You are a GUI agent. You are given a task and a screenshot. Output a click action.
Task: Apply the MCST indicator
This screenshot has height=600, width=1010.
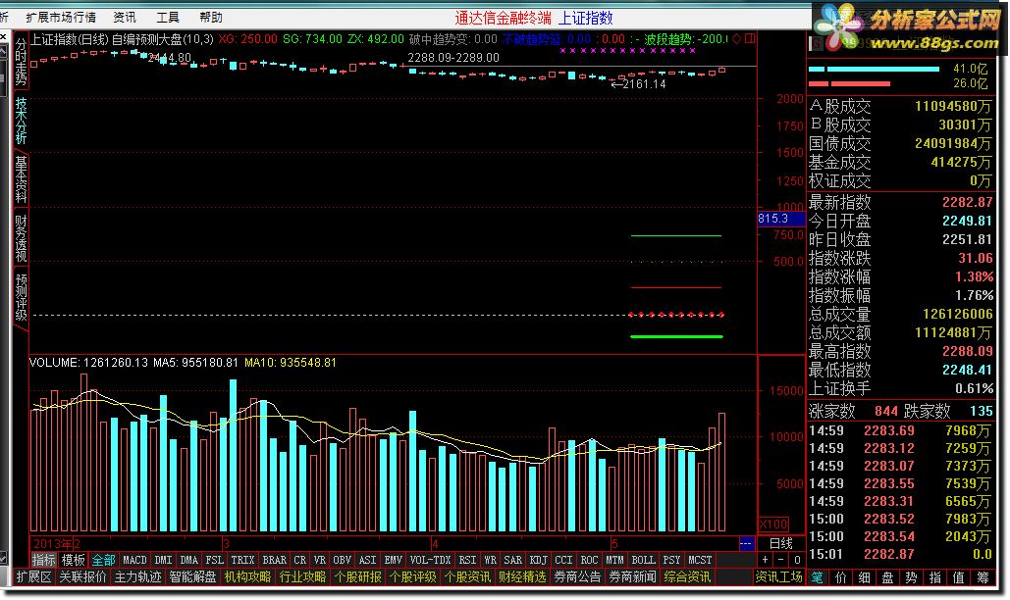tap(700, 560)
